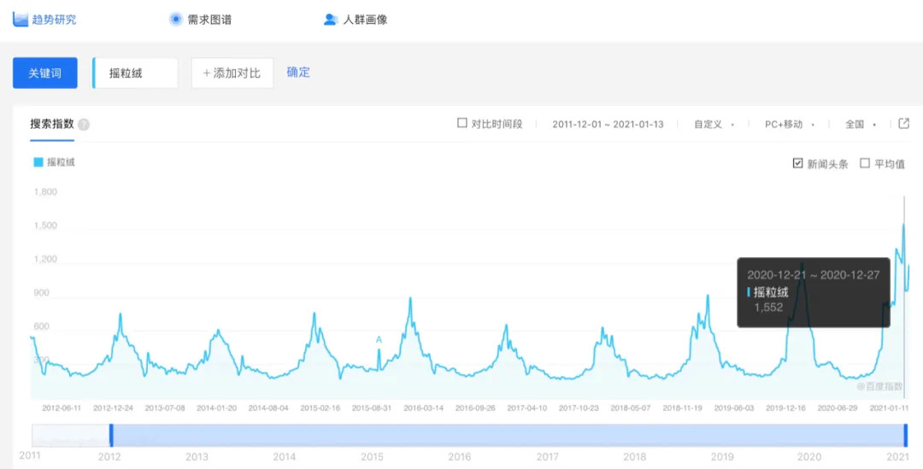Switch to the 需求图谱 tab
923x469 pixels.
click(x=200, y=20)
